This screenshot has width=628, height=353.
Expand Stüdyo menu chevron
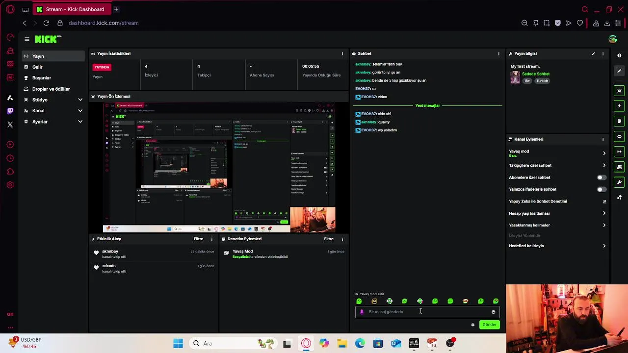pos(80,100)
